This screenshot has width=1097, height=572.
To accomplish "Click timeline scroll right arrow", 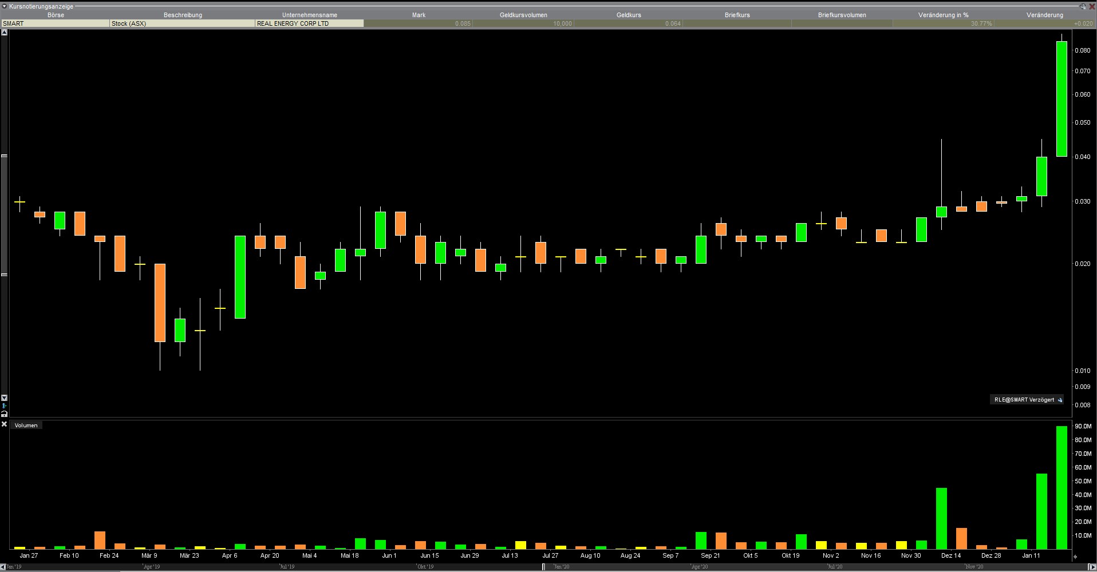I will click(x=1092, y=567).
